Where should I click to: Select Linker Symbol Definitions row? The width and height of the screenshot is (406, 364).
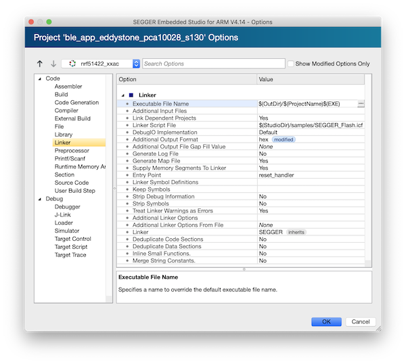(241, 182)
